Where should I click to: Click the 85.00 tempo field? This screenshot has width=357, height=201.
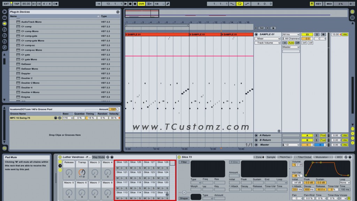[26, 4]
